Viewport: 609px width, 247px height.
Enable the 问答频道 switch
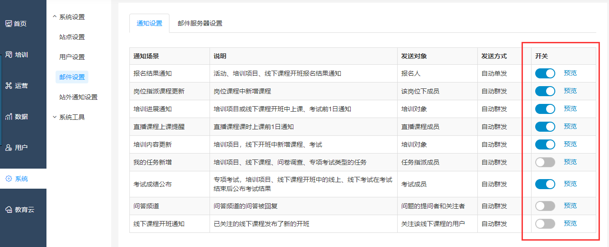(545, 206)
